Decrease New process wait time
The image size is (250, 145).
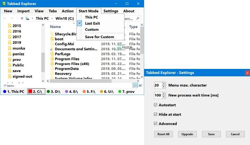(164, 97)
